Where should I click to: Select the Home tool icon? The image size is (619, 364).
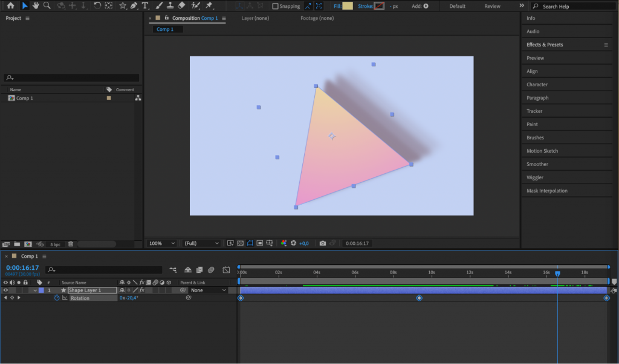11,5
